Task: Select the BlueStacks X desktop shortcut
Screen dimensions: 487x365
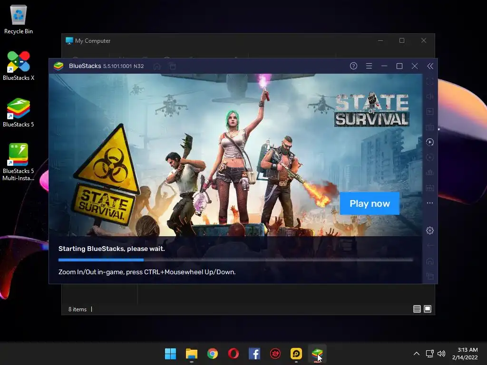Action: (19, 66)
